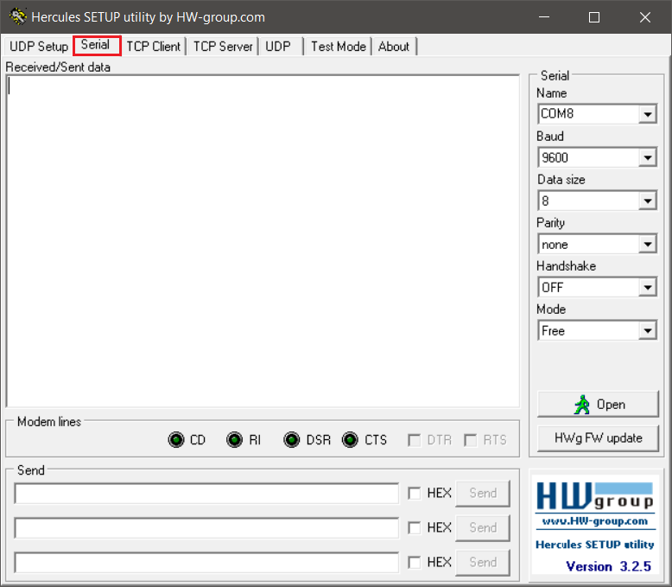Click the third Send button
This screenshot has height=587, width=672.
click(x=483, y=563)
